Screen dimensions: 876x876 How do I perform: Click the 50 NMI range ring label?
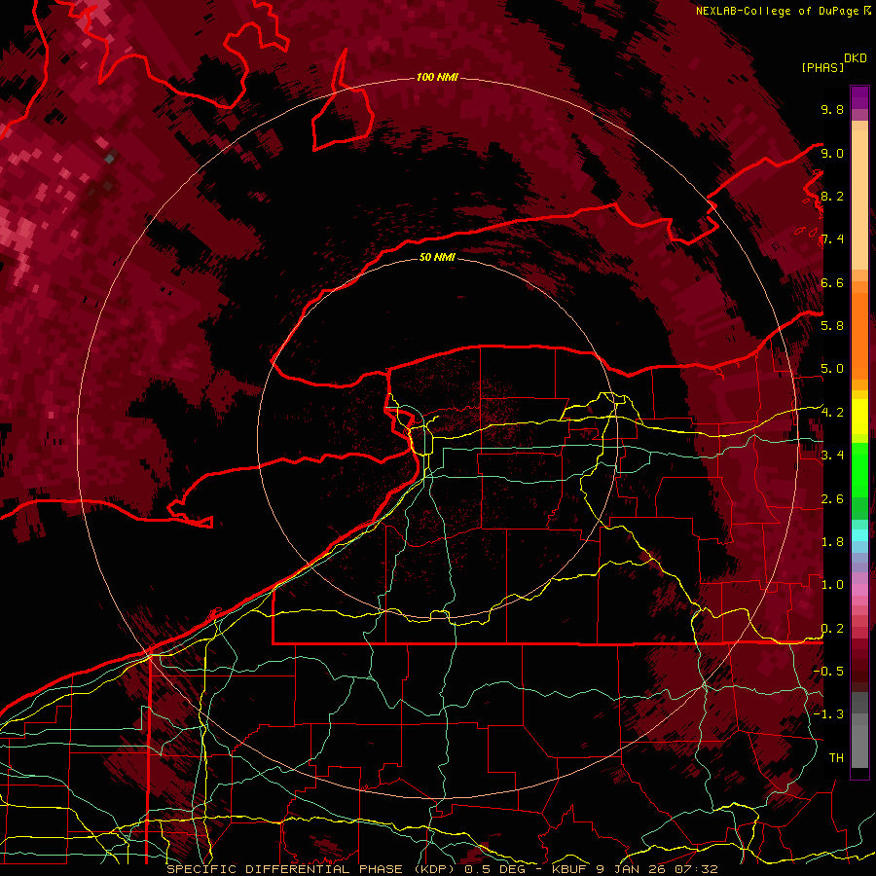click(437, 257)
